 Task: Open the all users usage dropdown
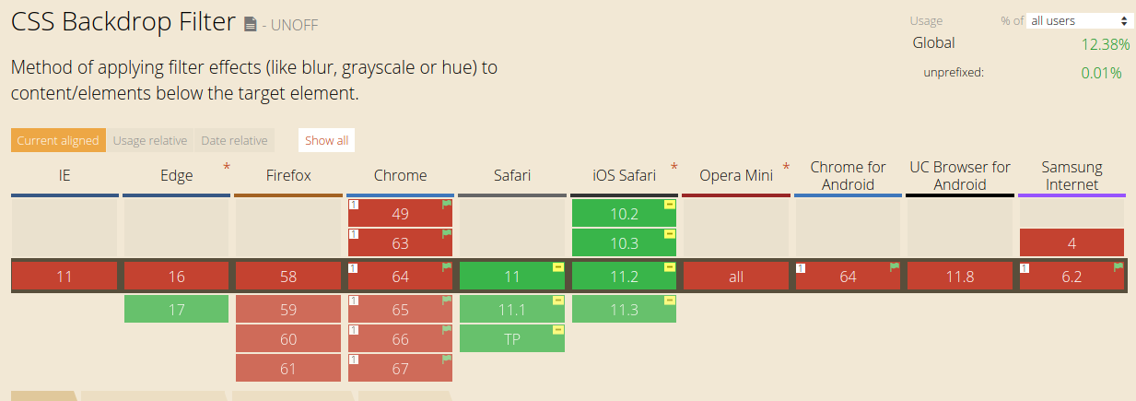[x=1080, y=20]
